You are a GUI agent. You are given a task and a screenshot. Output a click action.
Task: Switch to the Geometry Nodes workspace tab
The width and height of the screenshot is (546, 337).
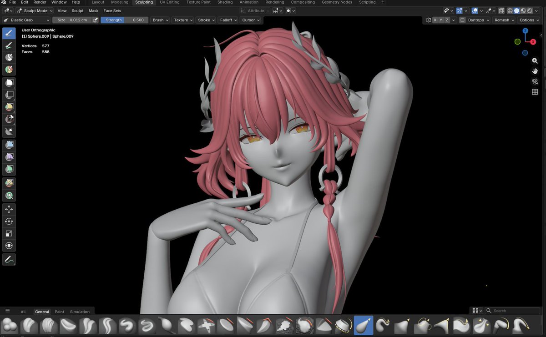point(337,2)
